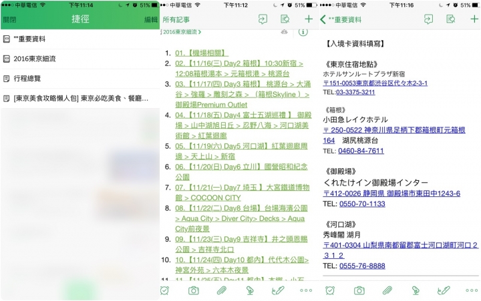The height and width of the screenshot is (301, 481).
Task: Tap the cloud sync icon beside info button
Action: [x=285, y=31]
